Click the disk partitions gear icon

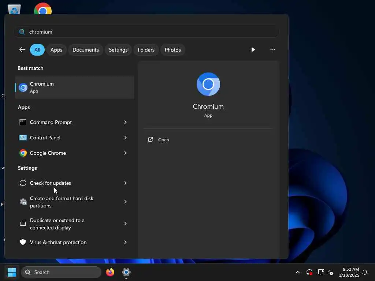(23, 202)
